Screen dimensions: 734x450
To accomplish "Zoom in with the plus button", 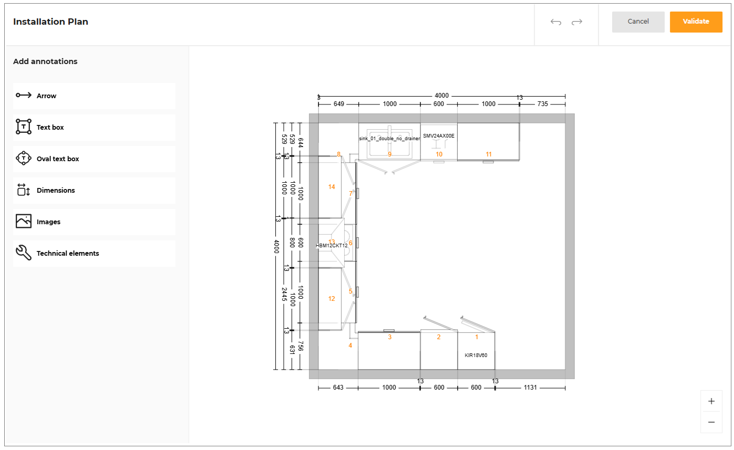I will (711, 401).
